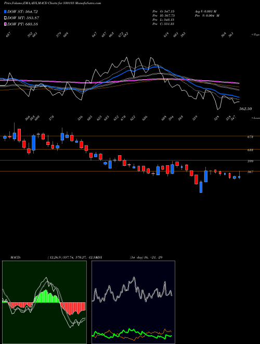Click the 'Avg V: 0.001 M' value
This screenshot has width=260, height=344.
coord(205,11)
